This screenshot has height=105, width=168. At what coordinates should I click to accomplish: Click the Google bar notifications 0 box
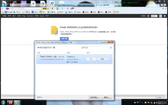click(148, 16)
